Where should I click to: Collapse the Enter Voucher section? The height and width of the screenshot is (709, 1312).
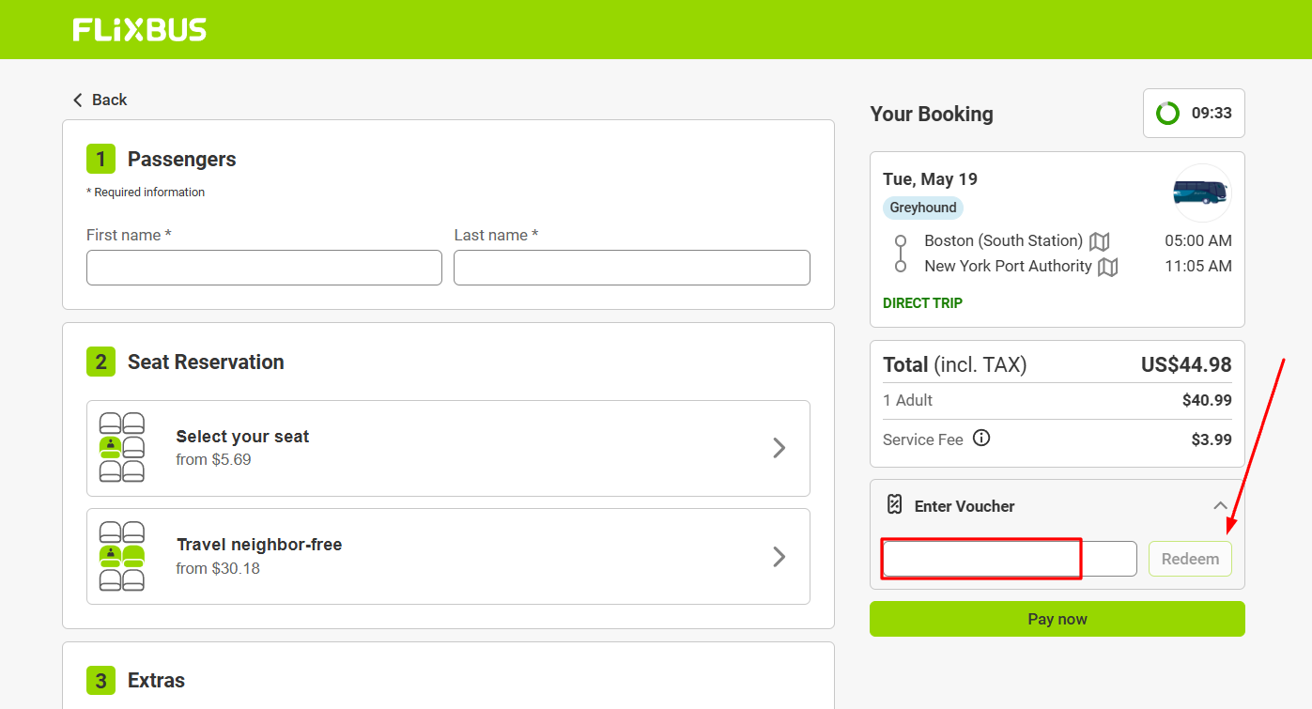coord(1220,505)
